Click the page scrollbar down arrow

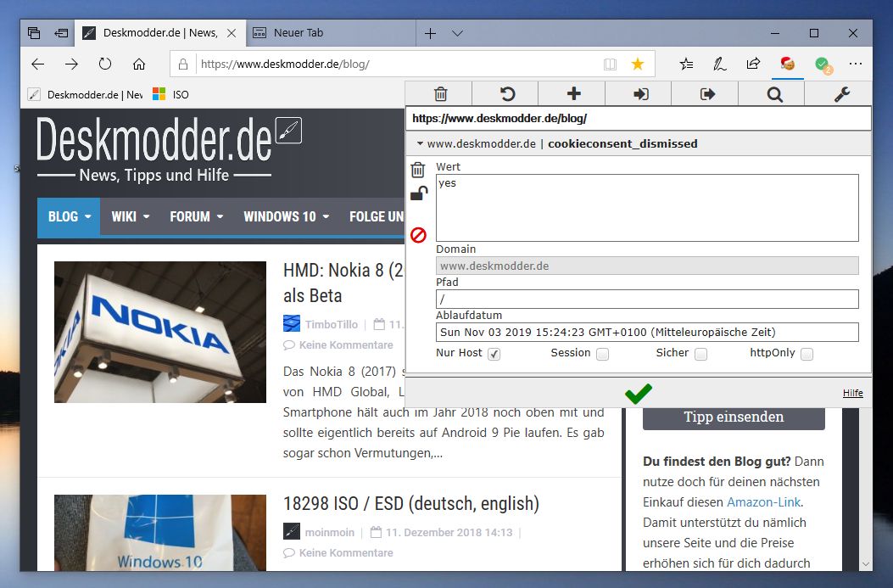click(x=866, y=564)
